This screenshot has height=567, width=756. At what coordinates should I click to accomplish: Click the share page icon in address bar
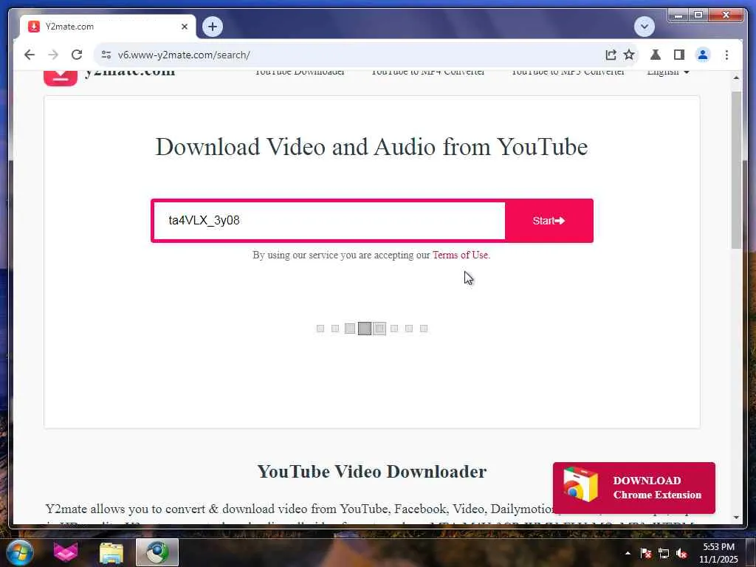click(611, 55)
